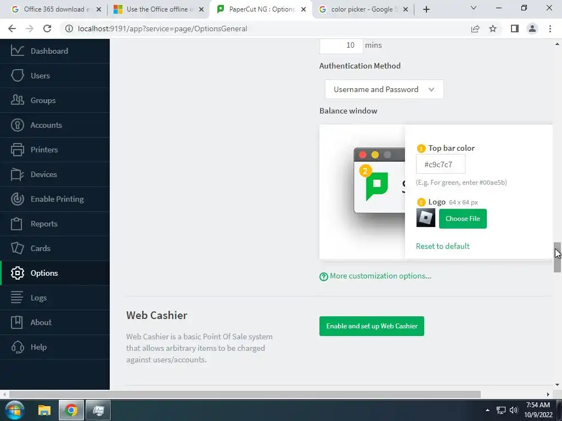Click the Options gear icon
This screenshot has height=421, width=562.
coord(17,273)
